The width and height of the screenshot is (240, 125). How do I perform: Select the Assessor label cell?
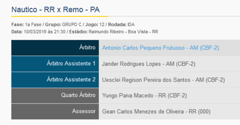pyautogui.click(x=55, y=111)
